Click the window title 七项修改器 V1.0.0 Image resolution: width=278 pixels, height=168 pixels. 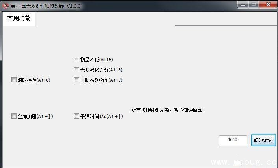pos(60,6)
